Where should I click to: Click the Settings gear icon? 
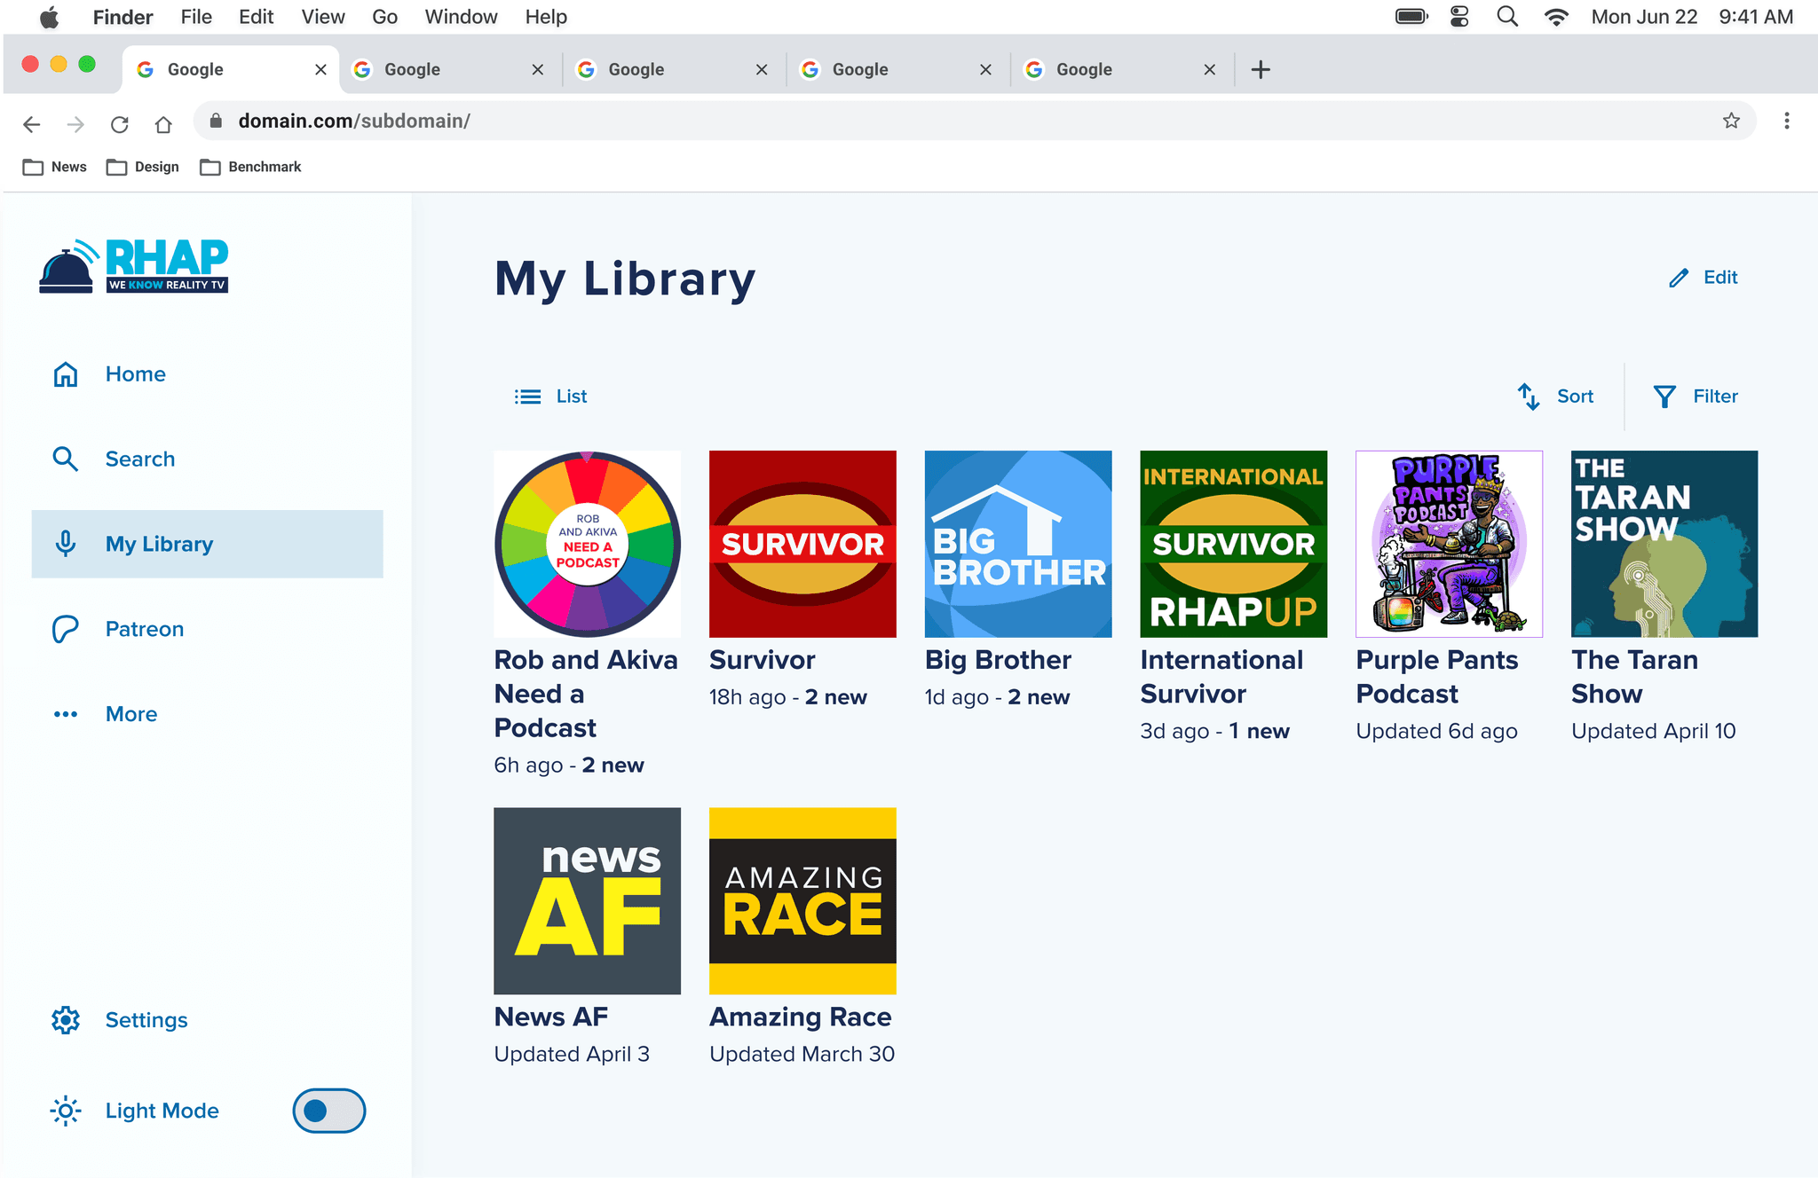pos(66,1020)
